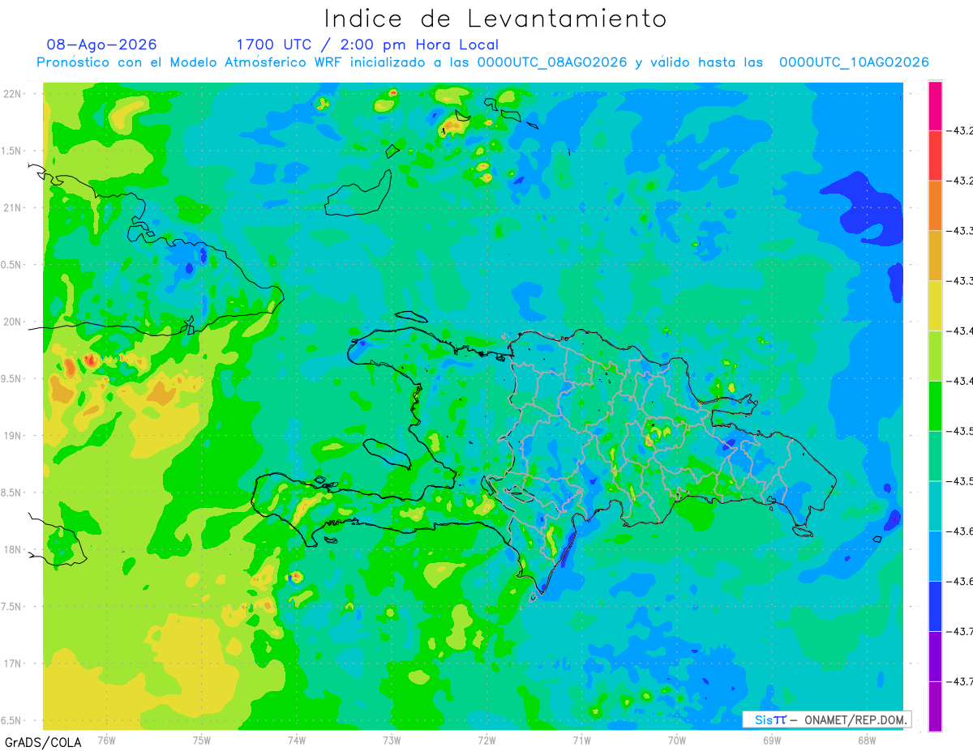Image resolution: width=973 pixels, height=751 pixels.
Task: Pick the dark blue swatch on the color scale
Action: (935, 606)
